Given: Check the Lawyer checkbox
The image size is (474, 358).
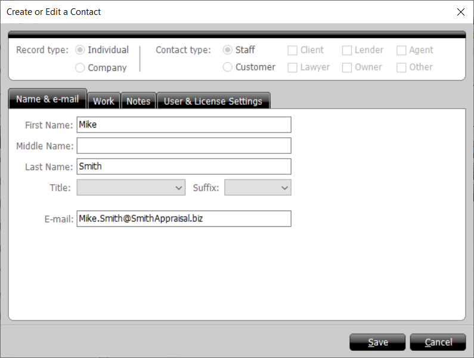Looking at the screenshot, I should point(293,68).
